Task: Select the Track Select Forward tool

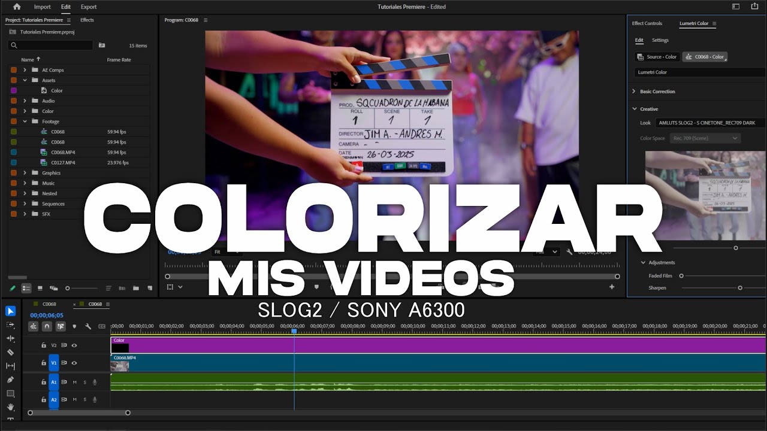Action: click(10, 324)
